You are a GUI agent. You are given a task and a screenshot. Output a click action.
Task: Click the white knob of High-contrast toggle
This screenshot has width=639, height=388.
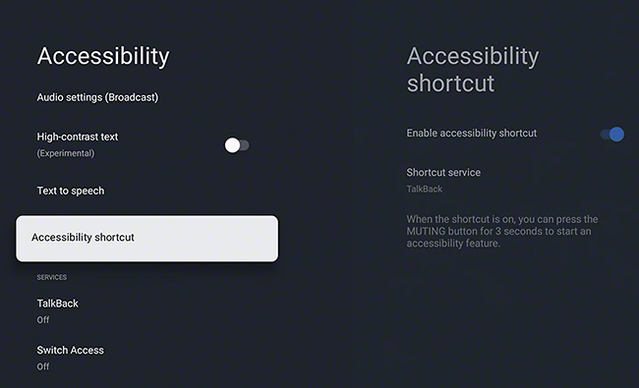(x=232, y=145)
